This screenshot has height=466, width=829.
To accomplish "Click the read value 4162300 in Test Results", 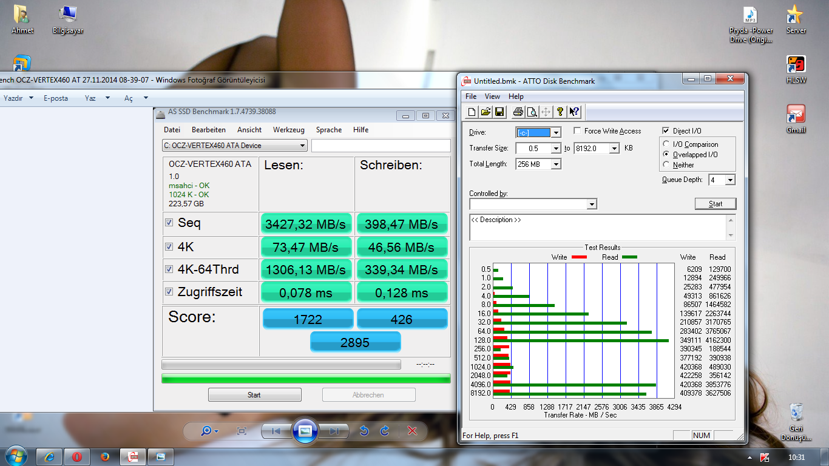I will (718, 340).
